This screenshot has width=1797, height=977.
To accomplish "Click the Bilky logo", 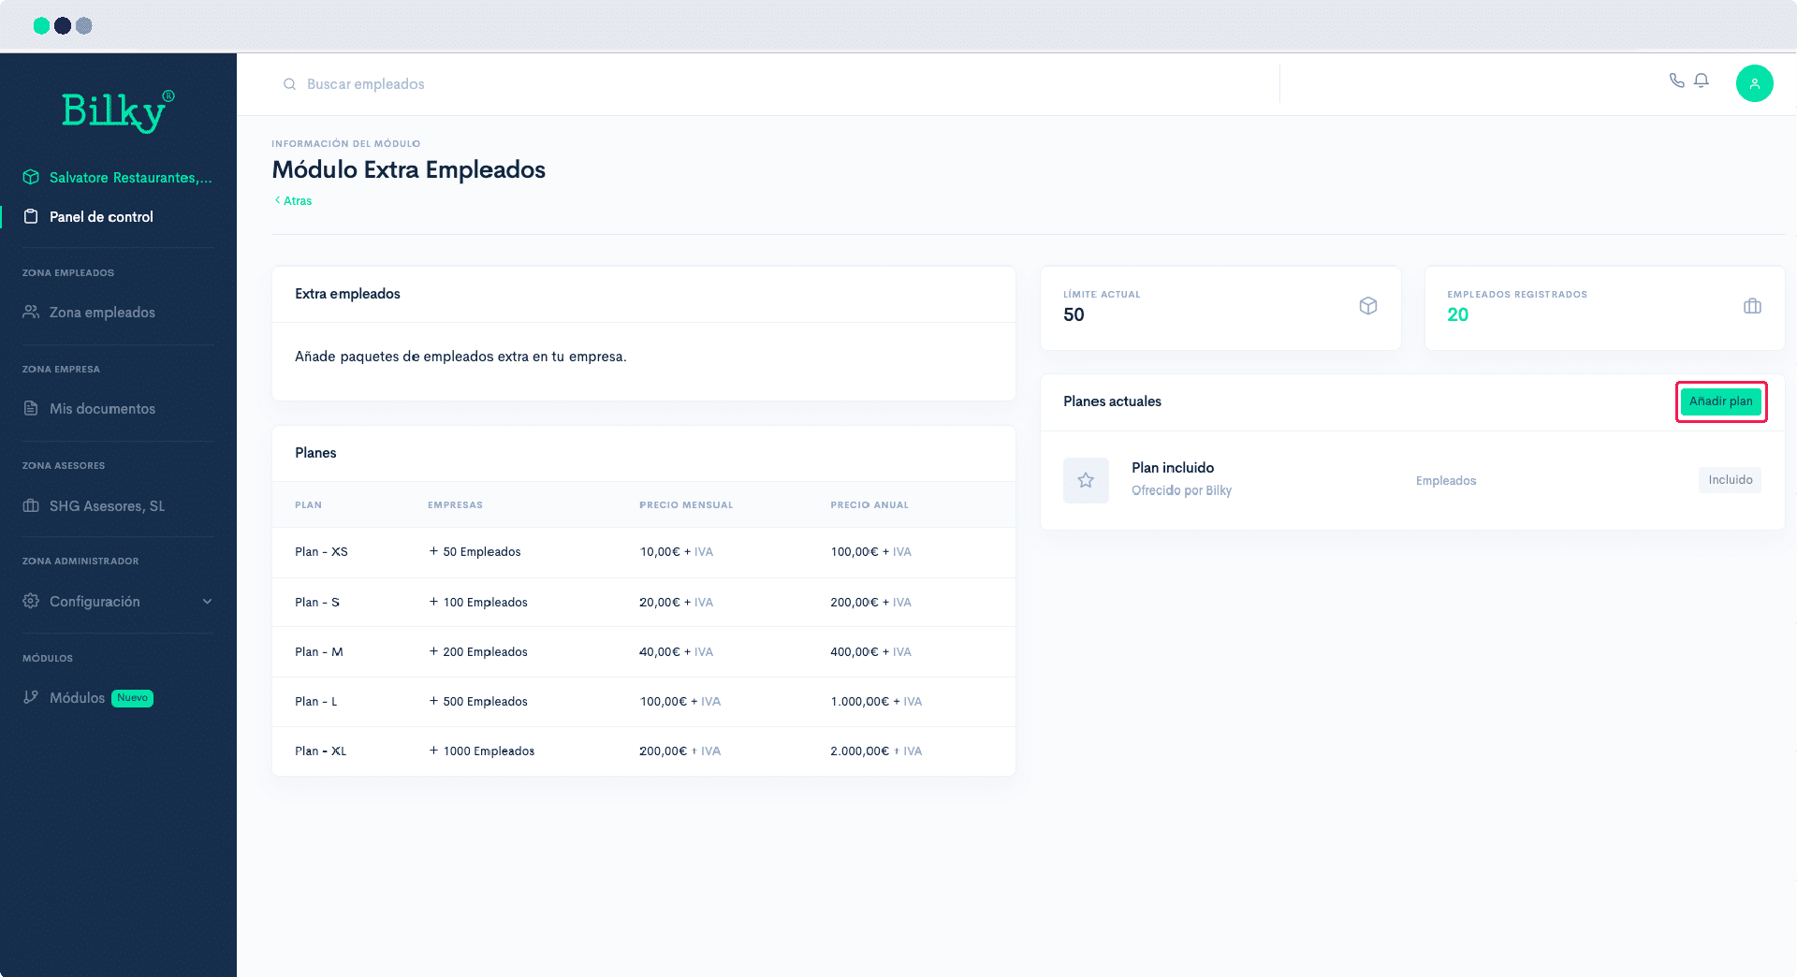I will click(x=118, y=110).
